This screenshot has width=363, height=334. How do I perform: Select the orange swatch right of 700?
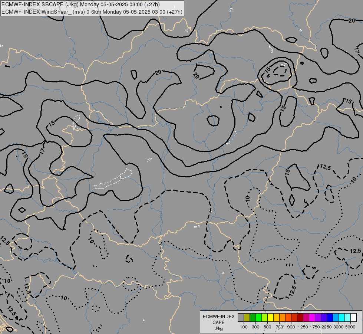[x=282, y=318]
